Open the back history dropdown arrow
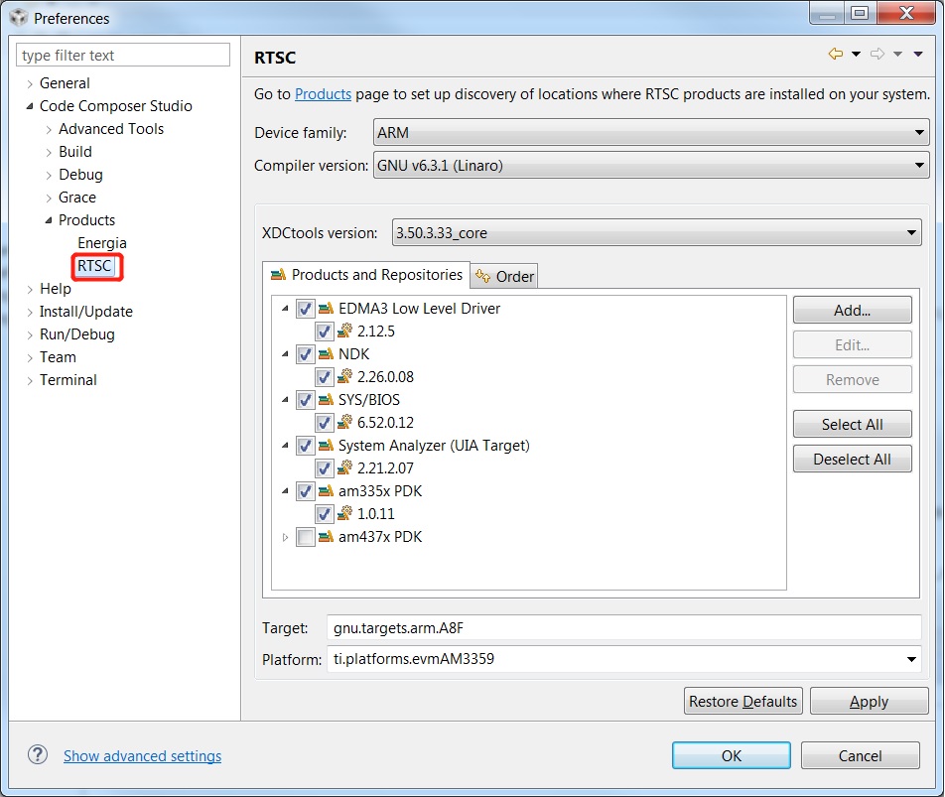The image size is (945, 797). tap(856, 55)
